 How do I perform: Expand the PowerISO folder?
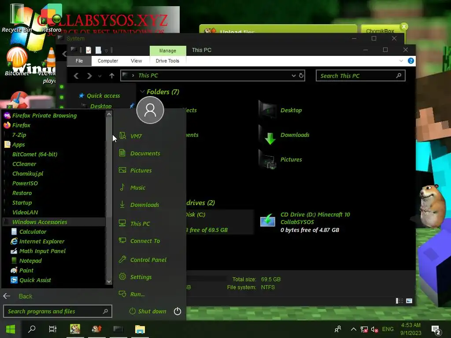[25, 184]
